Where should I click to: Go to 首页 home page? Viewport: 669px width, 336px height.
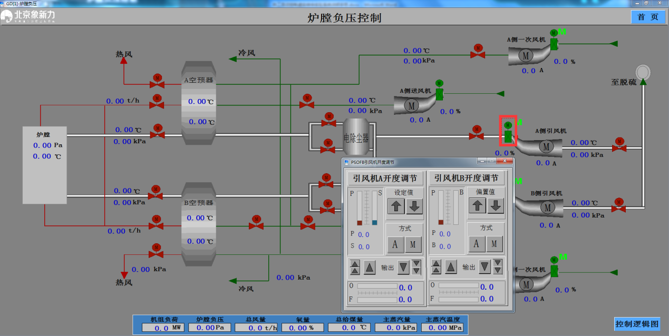tap(648, 17)
